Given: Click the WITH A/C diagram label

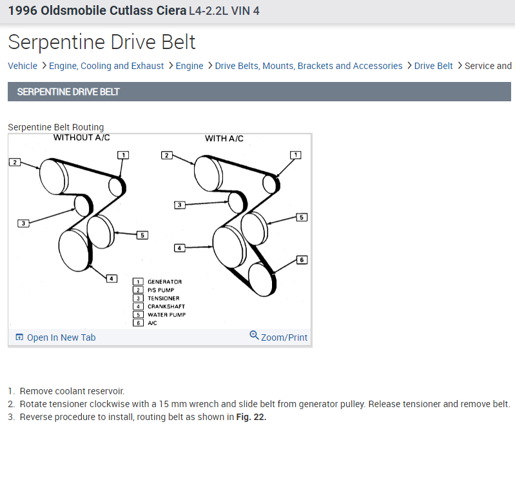Looking at the screenshot, I should (224, 138).
